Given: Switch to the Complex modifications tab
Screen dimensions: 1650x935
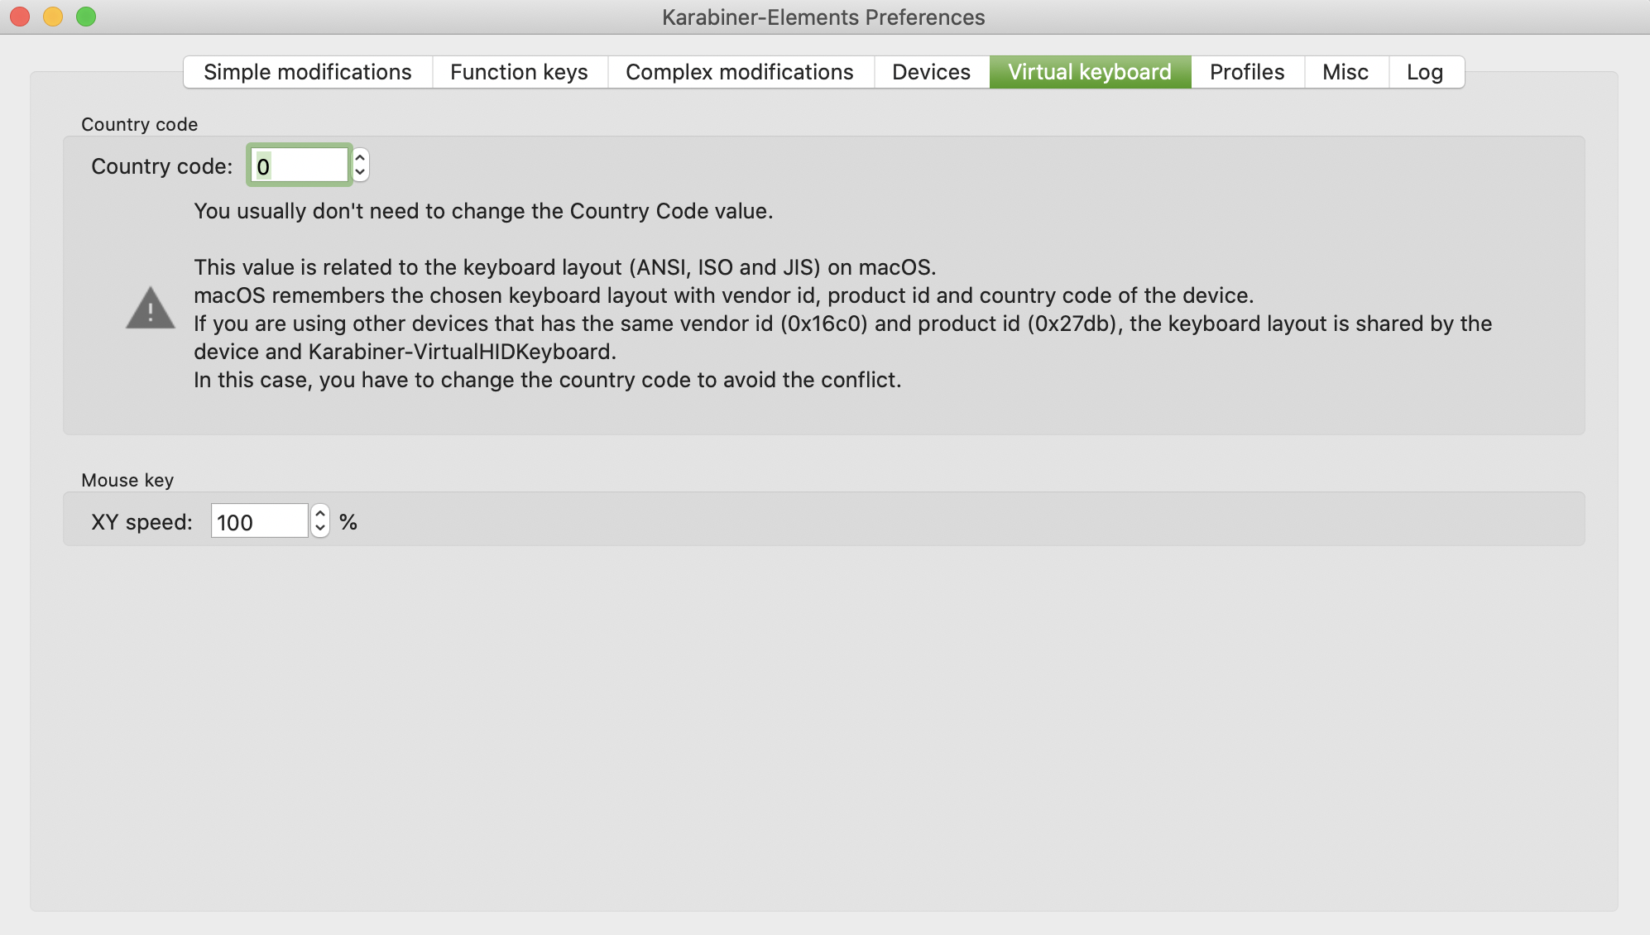Looking at the screenshot, I should pyautogui.click(x=740, y=72).
